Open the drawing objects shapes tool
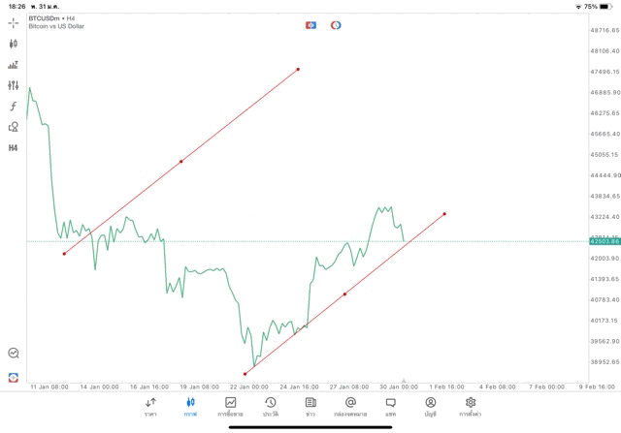The width and height of the screenshot is (621, 433). click(14, 127)
